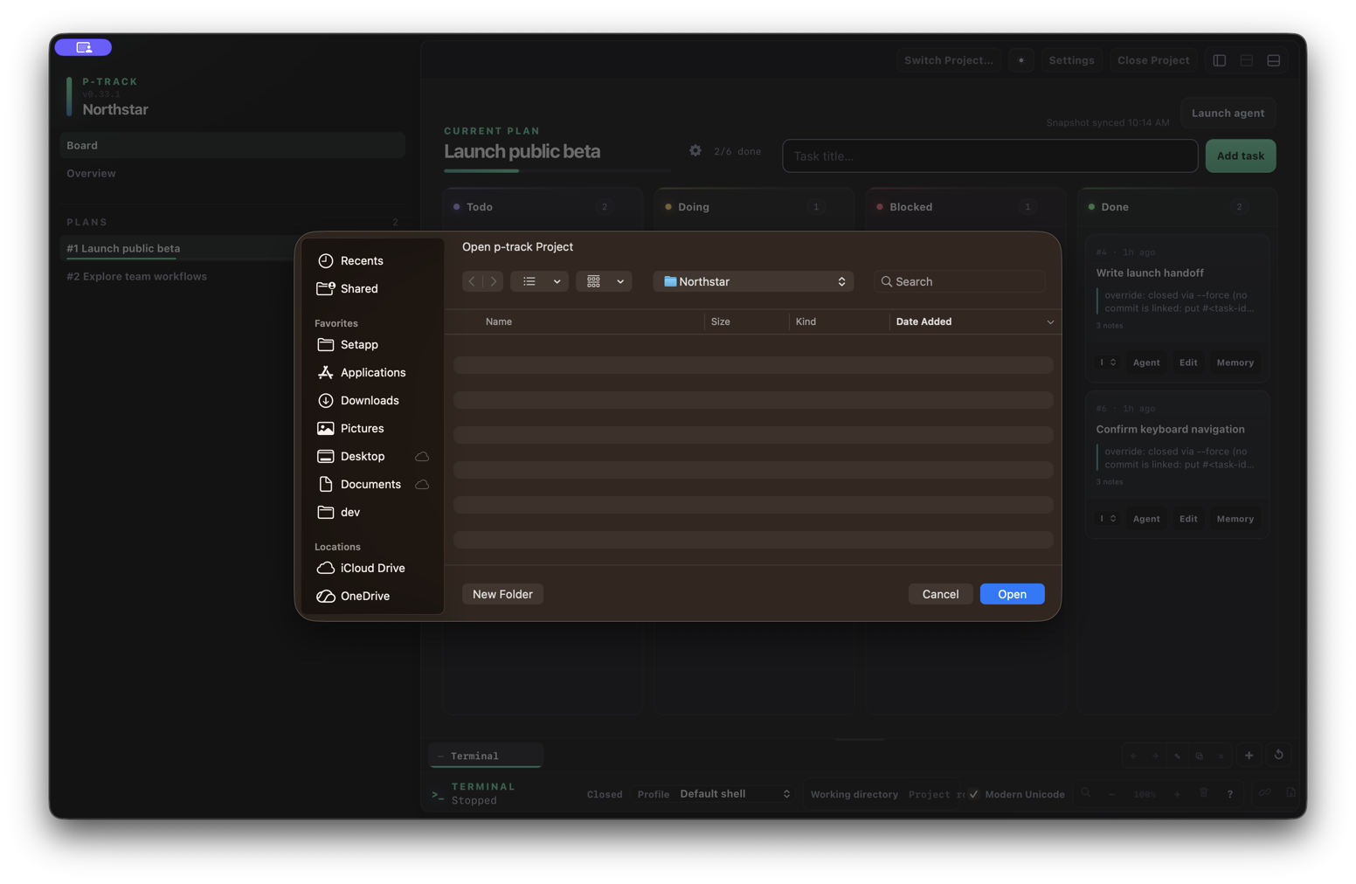1356x884 pixels.
Task: Click the terminal trash icon
Action: click(1204, 794)
